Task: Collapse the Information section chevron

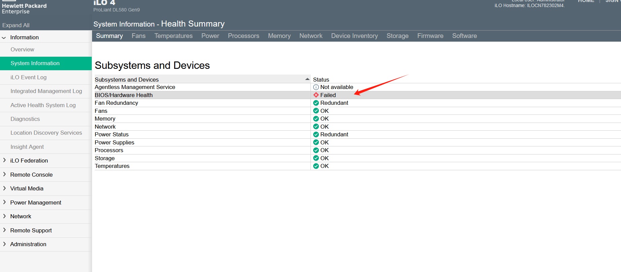Action: (4, 38)
